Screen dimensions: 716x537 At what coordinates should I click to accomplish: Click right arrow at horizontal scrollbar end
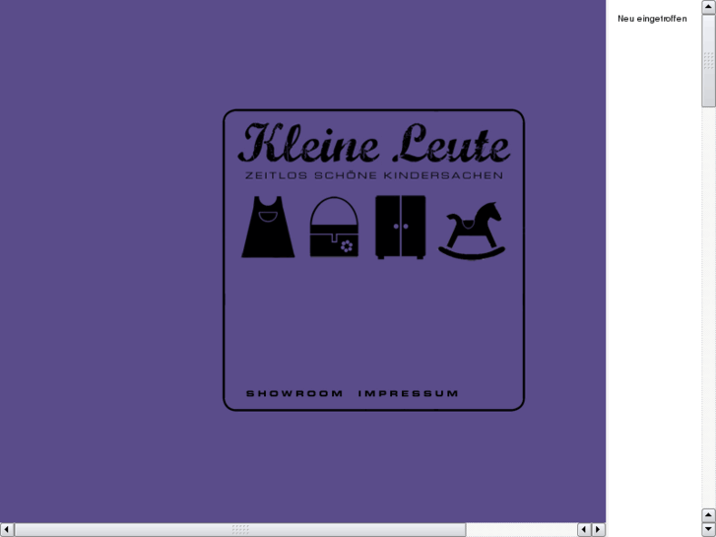click(x=598, y=530)
